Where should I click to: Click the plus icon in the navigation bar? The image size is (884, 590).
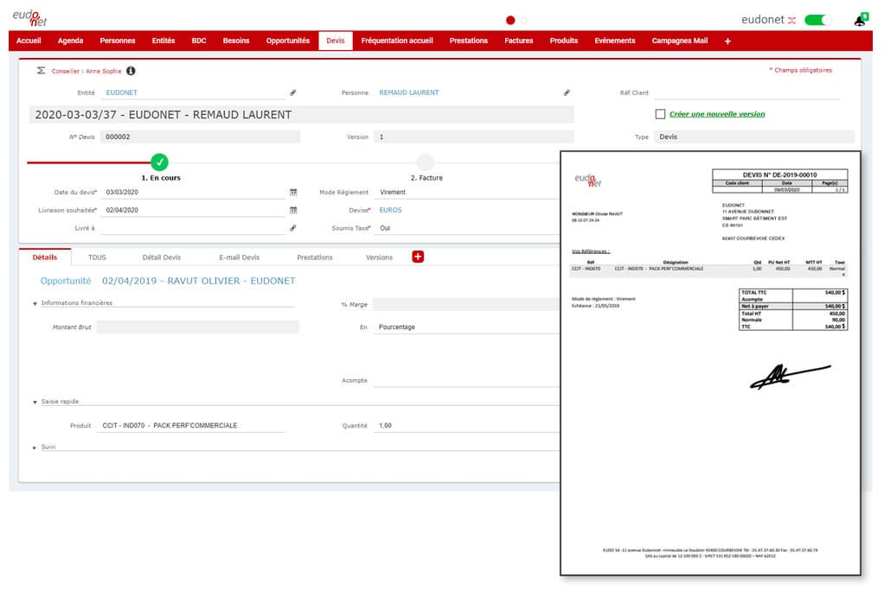[x=727, y=41]
